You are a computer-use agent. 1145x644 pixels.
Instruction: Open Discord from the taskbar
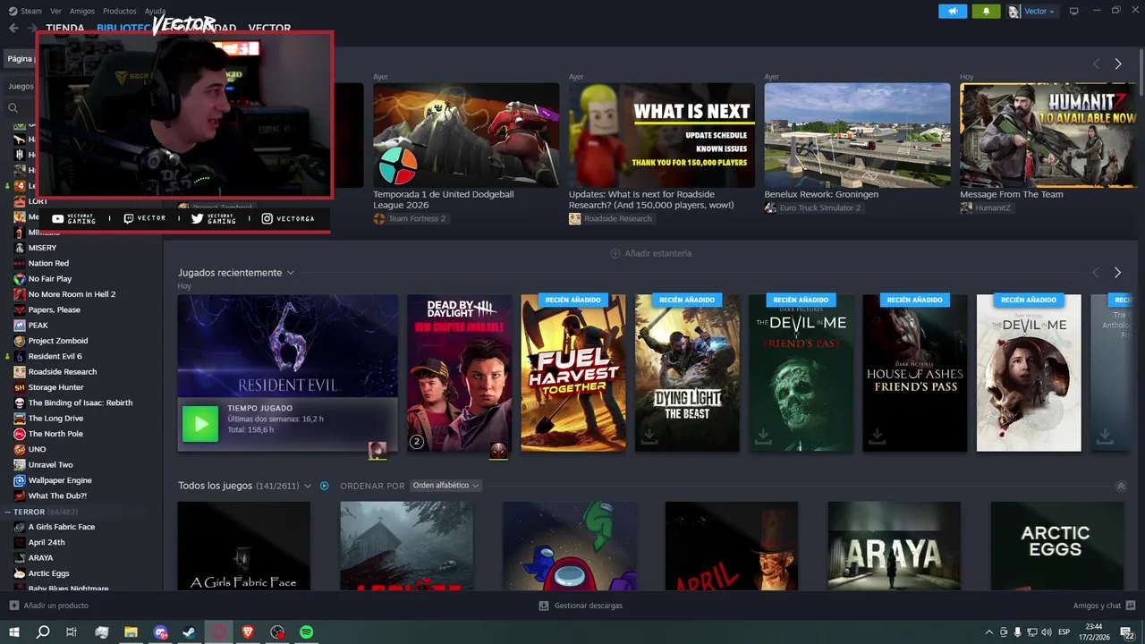160,632
